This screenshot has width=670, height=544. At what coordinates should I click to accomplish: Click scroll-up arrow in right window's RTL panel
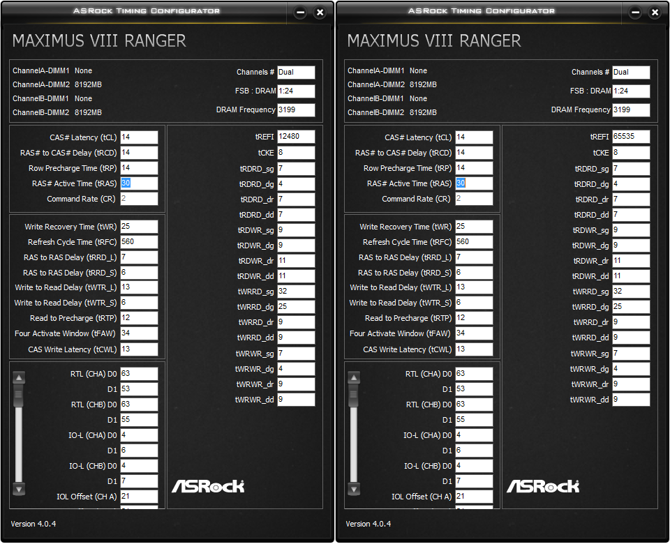354,377
